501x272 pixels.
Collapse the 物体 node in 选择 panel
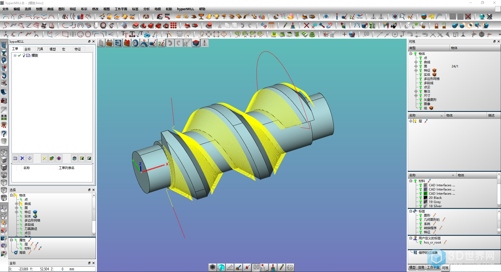[x=11, y=195]
